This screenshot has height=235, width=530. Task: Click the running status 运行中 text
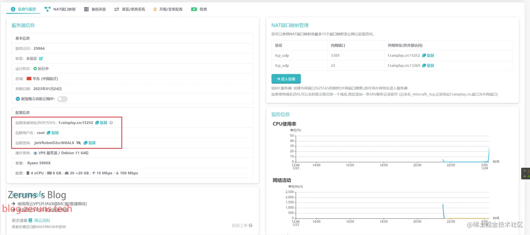coord(43,69)
